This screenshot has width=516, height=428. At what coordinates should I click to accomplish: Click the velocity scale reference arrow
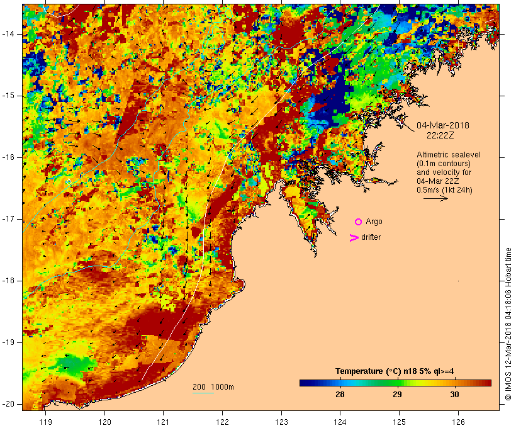(435, 198)
